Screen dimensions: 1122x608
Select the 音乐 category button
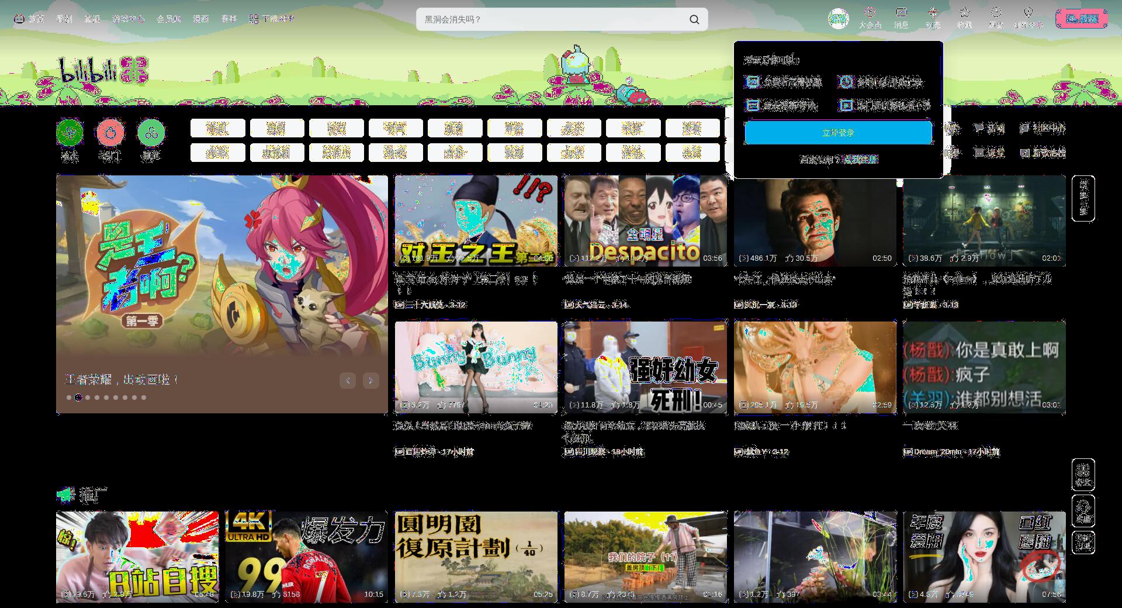(455, 153)
